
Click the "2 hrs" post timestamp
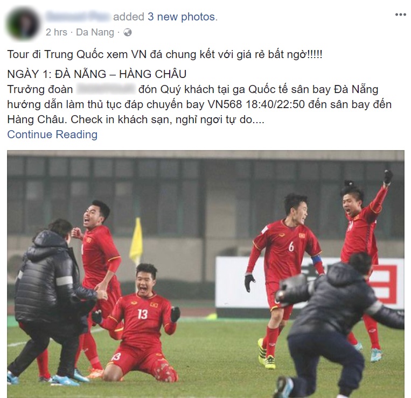(57, 32)
